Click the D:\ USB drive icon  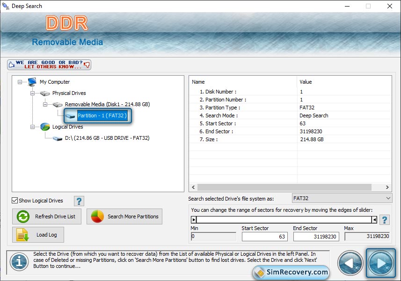pyautogui.click(x=58, y=138)
